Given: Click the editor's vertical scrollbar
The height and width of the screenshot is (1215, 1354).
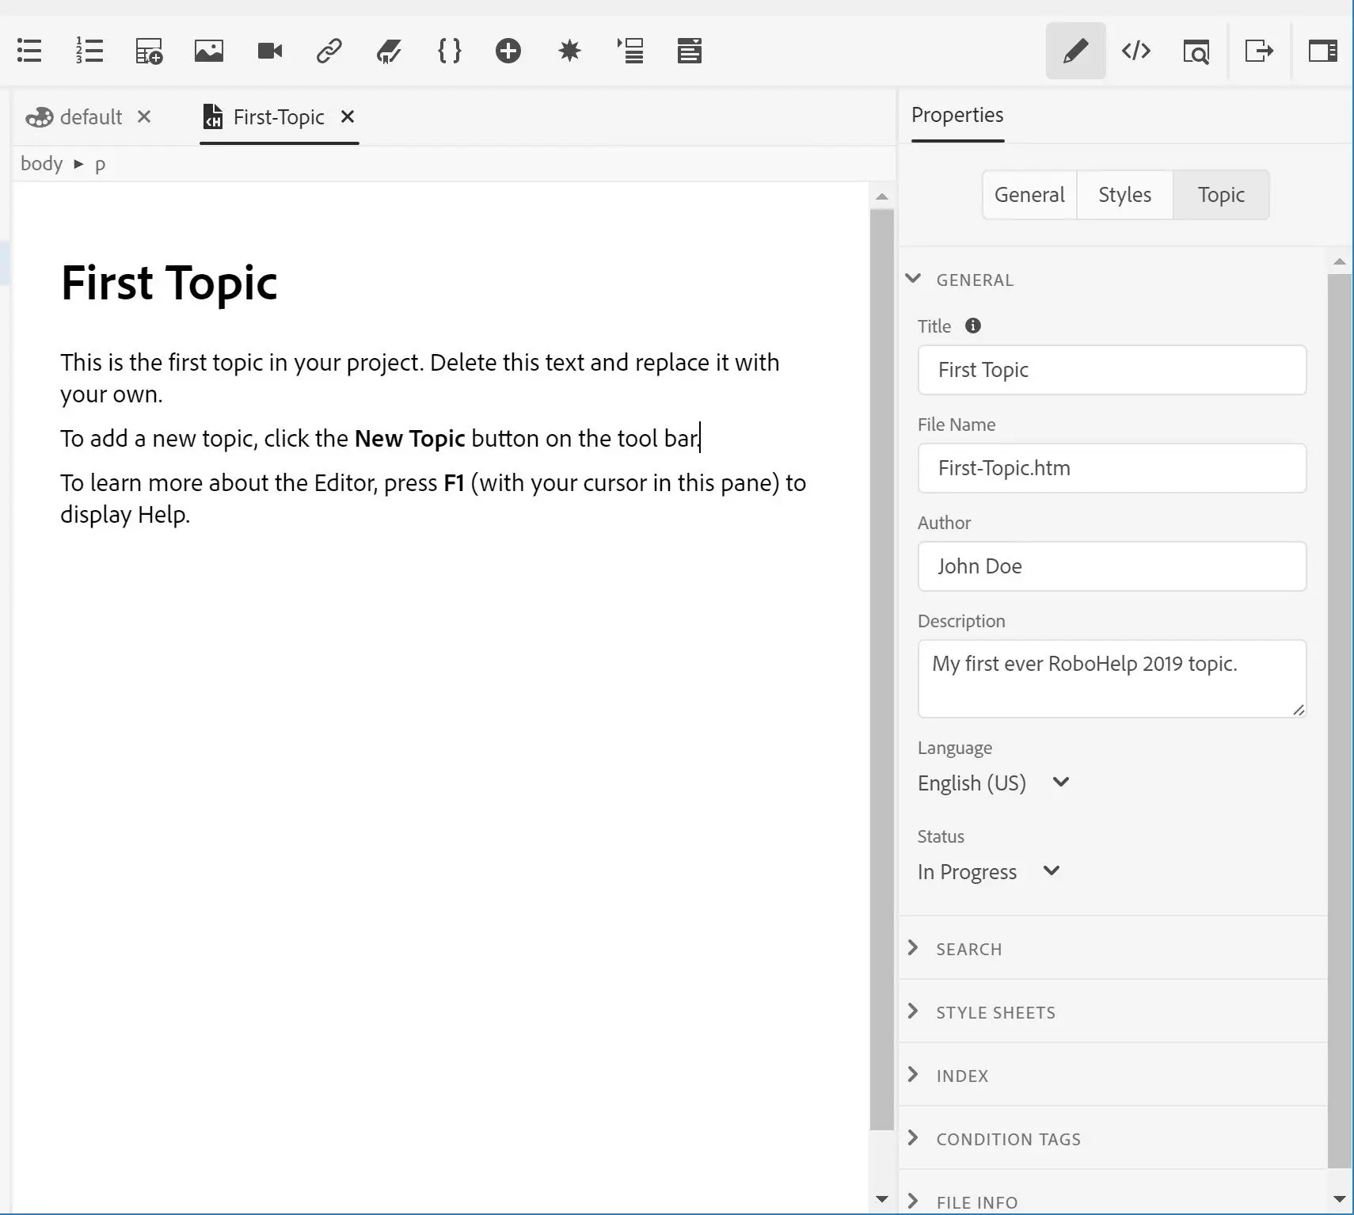Looking at the screenshot, I should tap(881, 665).
